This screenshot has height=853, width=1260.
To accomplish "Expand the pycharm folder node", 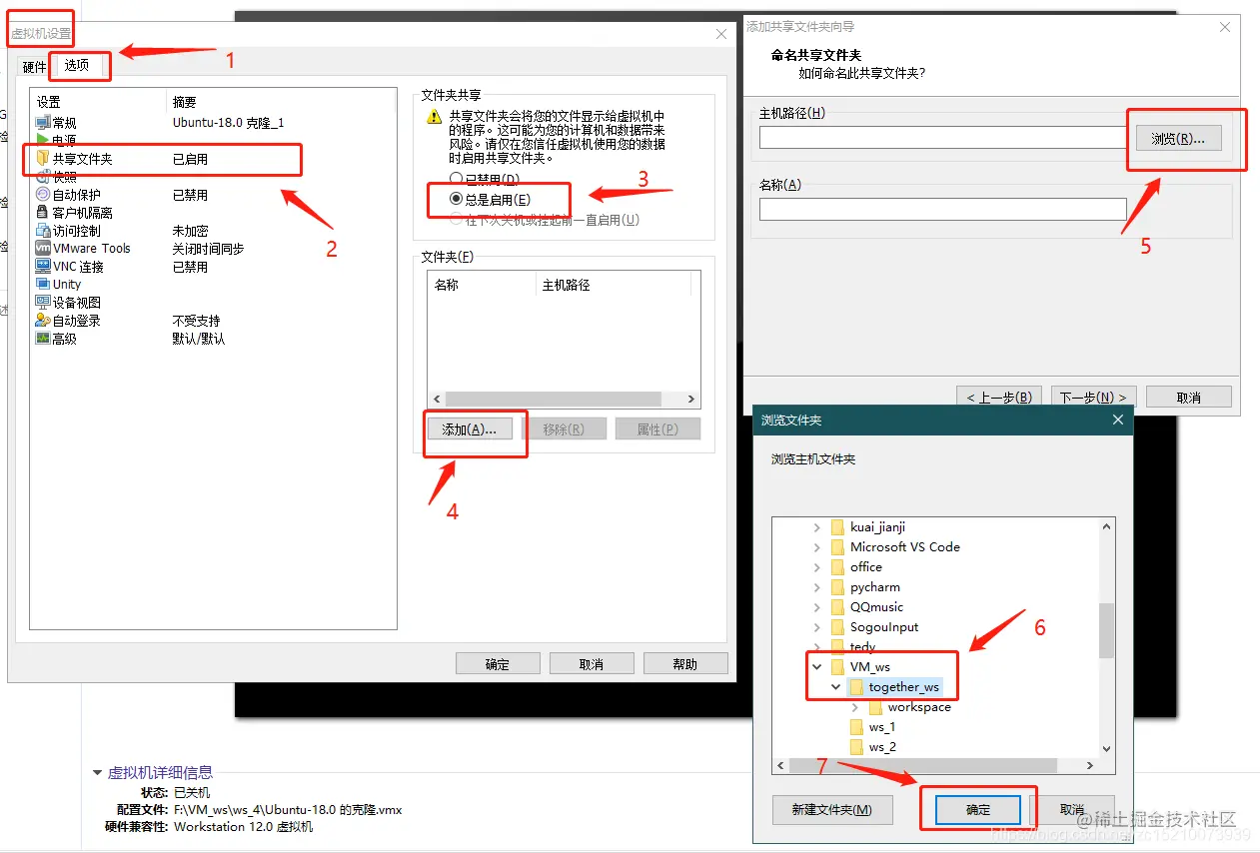I will point(816,587).
